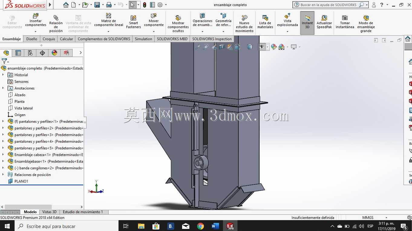Open Google Chrome from the taskbar
This screenshot has width=412, height=231.
click(x=200, y=226)
